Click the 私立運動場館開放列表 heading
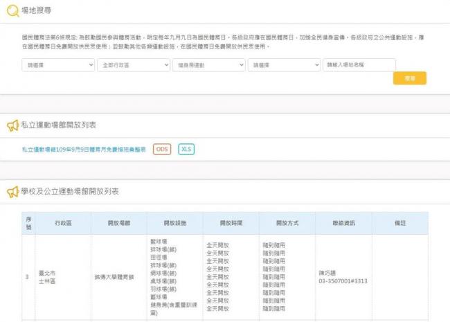Viewport: 450px width, 322px height. pos(59,125)
